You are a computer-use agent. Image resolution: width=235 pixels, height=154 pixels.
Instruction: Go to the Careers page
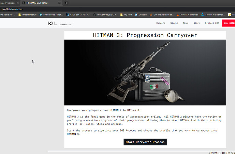point(161,23)
